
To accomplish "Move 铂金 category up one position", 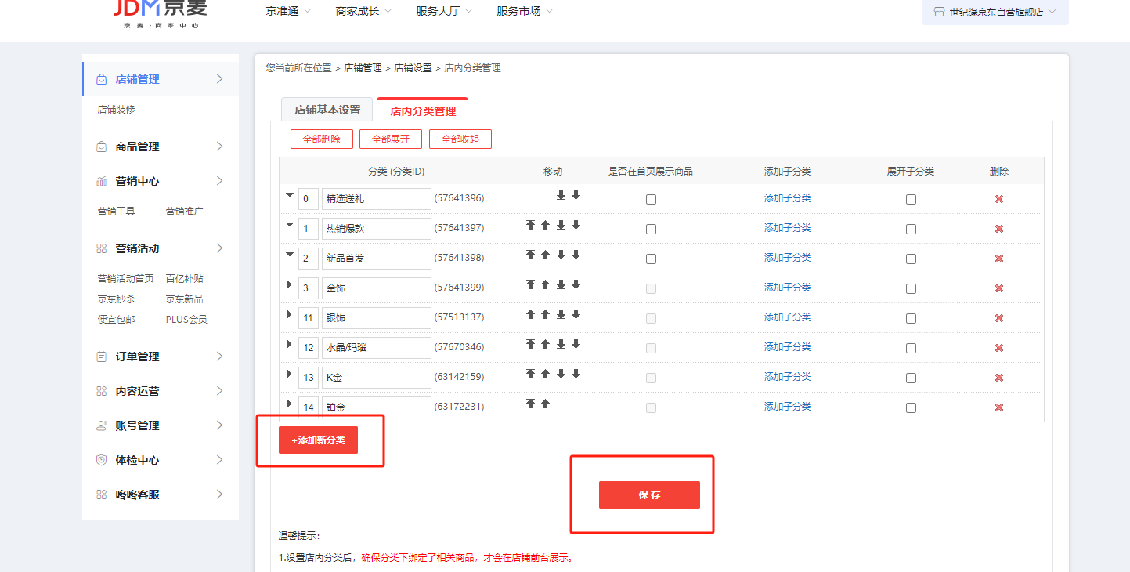I will point(546,404).
